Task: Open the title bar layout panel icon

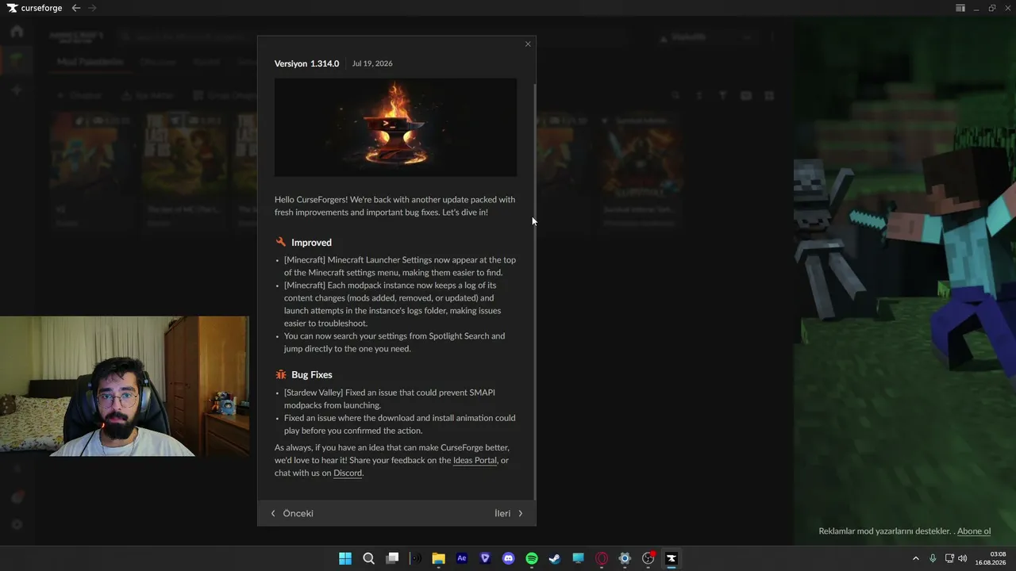Action: click(x=960, y=8)
